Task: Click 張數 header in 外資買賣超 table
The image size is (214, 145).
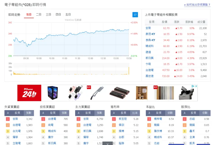Action: 29,113
